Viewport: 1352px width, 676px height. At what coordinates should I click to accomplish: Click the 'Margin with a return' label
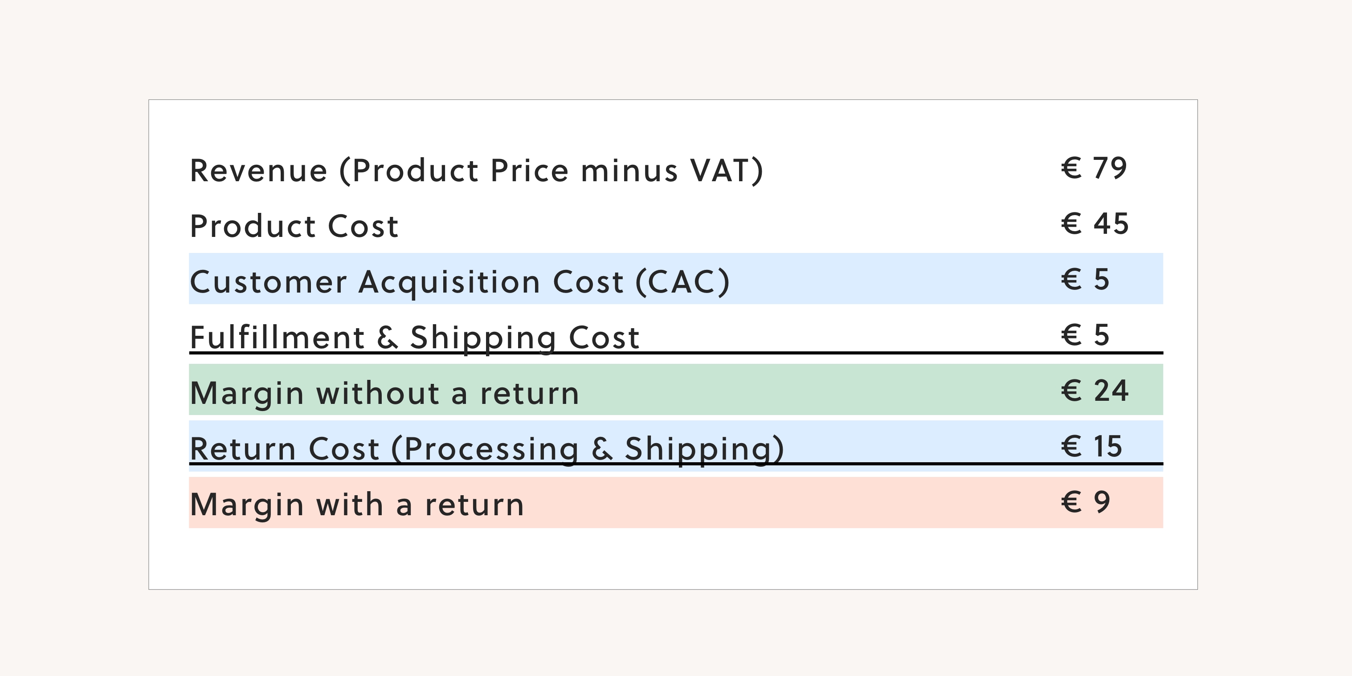tap(357, 505)
